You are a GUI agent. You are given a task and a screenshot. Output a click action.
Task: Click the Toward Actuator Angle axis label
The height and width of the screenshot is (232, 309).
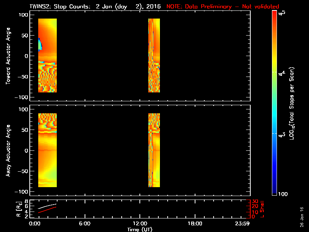[8, 56]
